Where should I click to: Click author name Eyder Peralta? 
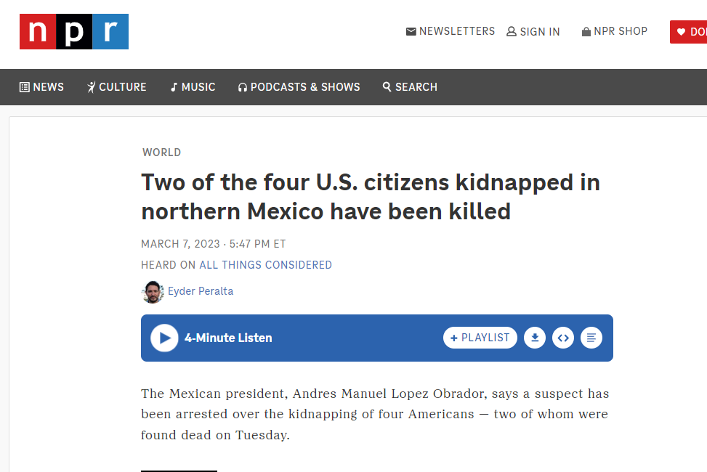click(x=201, y=291)
